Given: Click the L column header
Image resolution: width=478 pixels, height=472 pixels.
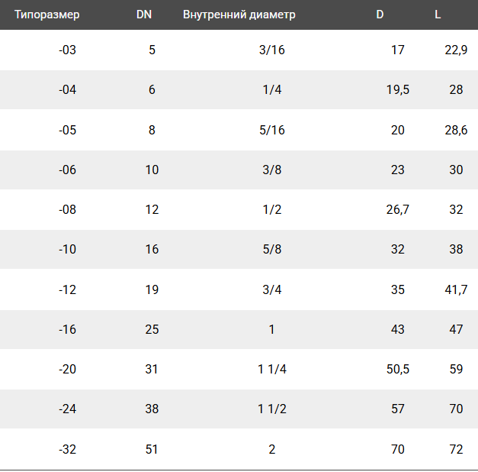Looking at the screenshot, I should [x=438, y=15].
